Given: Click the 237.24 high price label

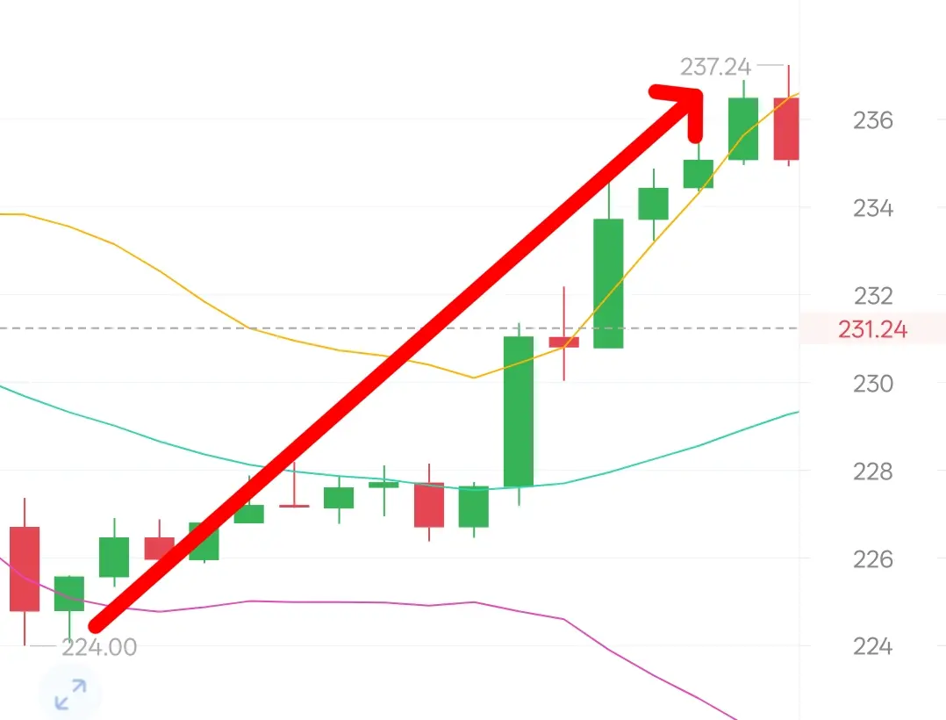Looking at the screenshot, I should click(715, 67).
